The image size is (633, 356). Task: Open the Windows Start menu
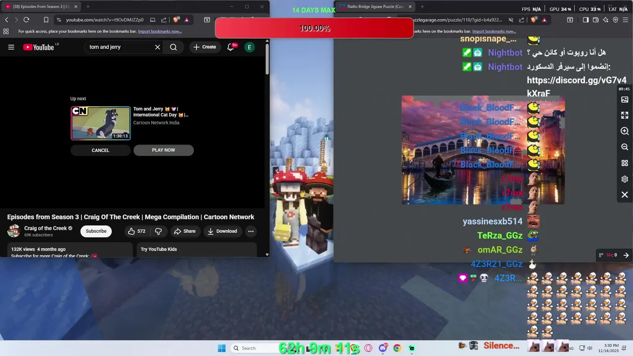222,348
